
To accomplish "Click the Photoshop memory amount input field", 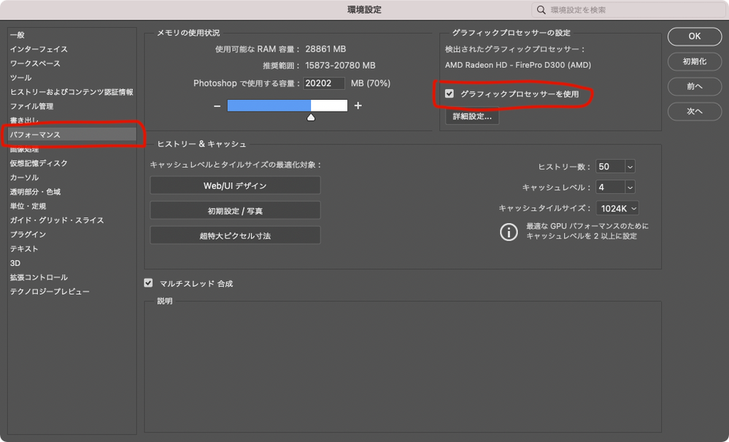I will pos(323,82).
